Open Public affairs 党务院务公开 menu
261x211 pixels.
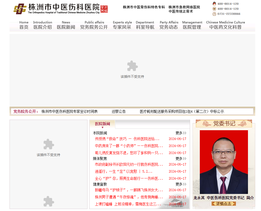click(x=94, y=25)
